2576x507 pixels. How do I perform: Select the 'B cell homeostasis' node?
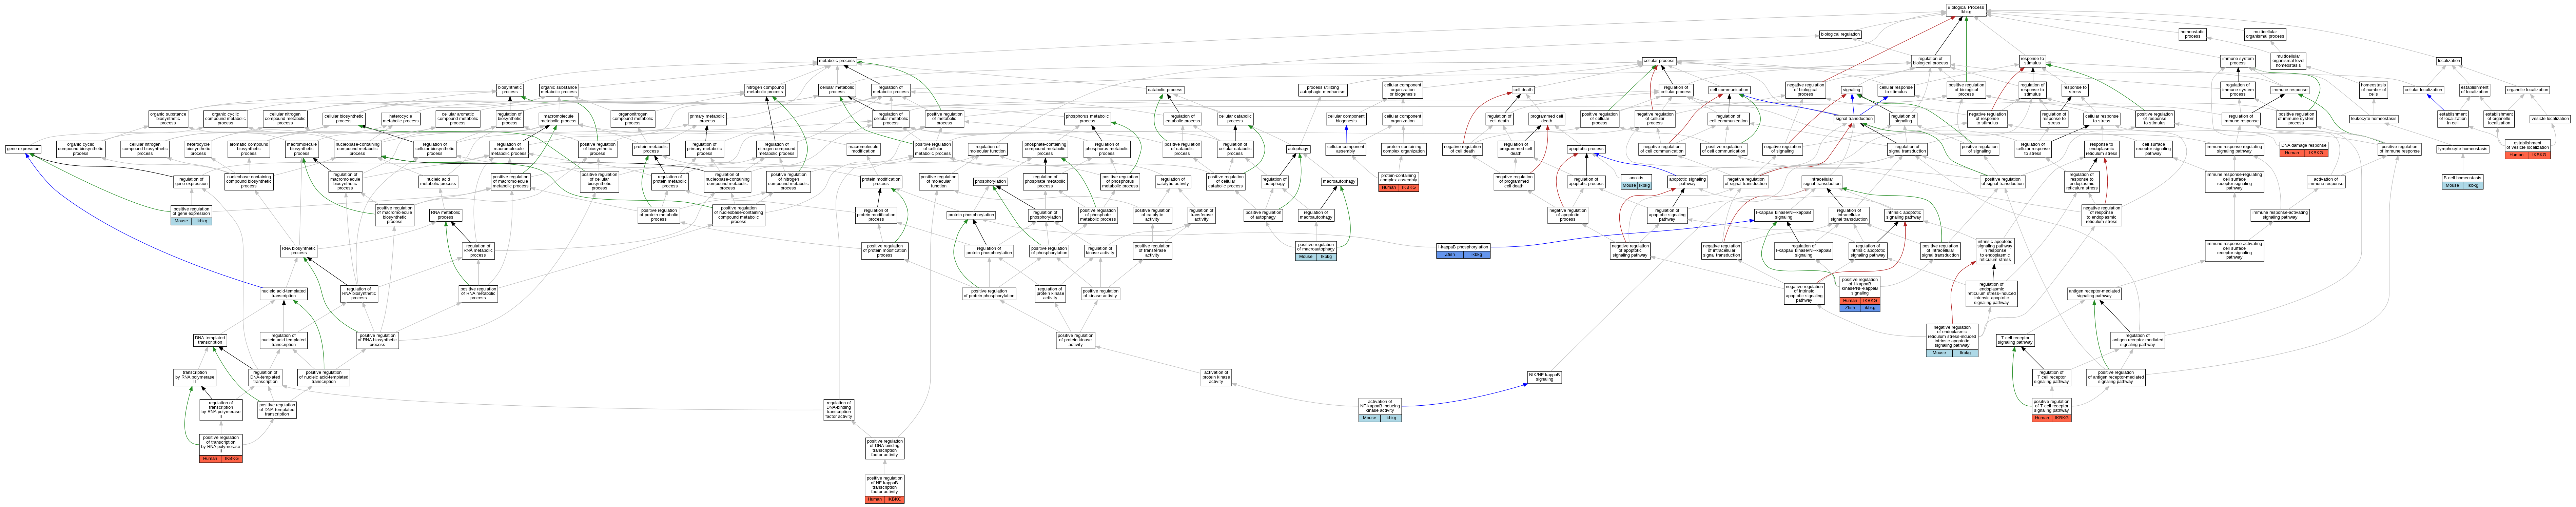coord(2462,182)
